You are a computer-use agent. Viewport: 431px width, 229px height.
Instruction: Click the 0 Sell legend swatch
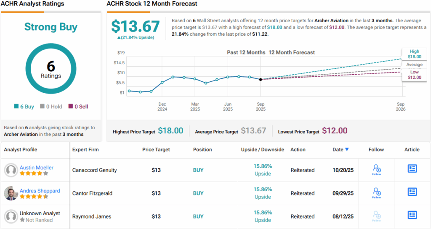point(70,107)
